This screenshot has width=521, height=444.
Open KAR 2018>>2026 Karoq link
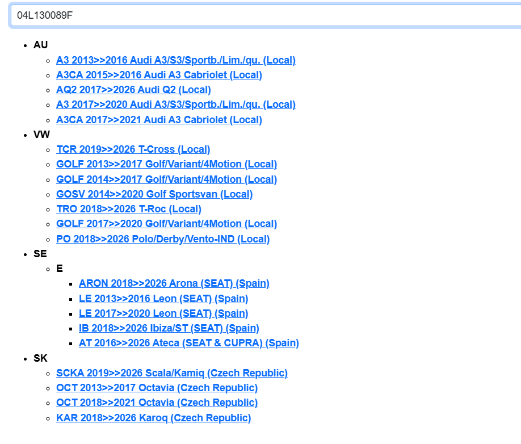click(153, 418)
